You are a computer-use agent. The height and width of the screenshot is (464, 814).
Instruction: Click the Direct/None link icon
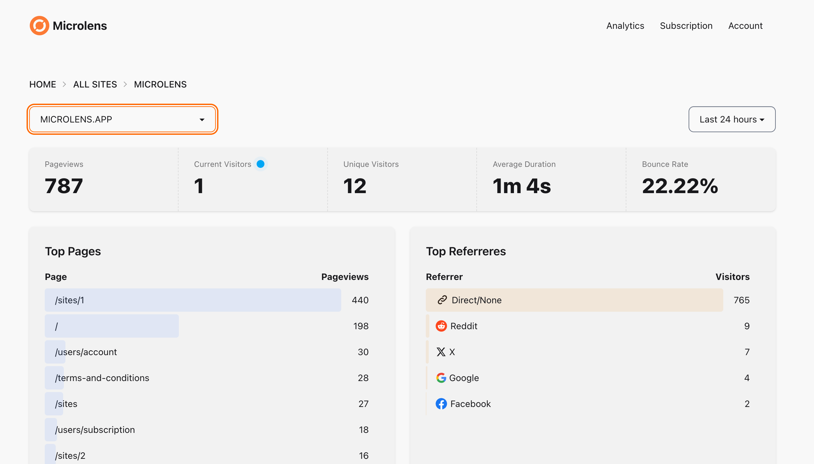coord(441,300)
